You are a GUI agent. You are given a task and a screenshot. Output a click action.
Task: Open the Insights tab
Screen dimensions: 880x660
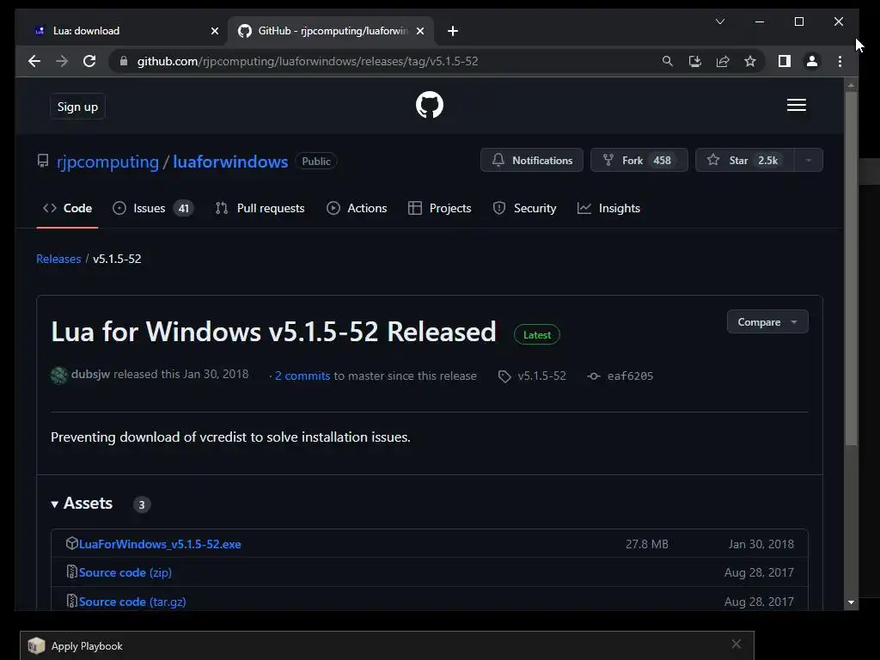(x=609, y=208)
